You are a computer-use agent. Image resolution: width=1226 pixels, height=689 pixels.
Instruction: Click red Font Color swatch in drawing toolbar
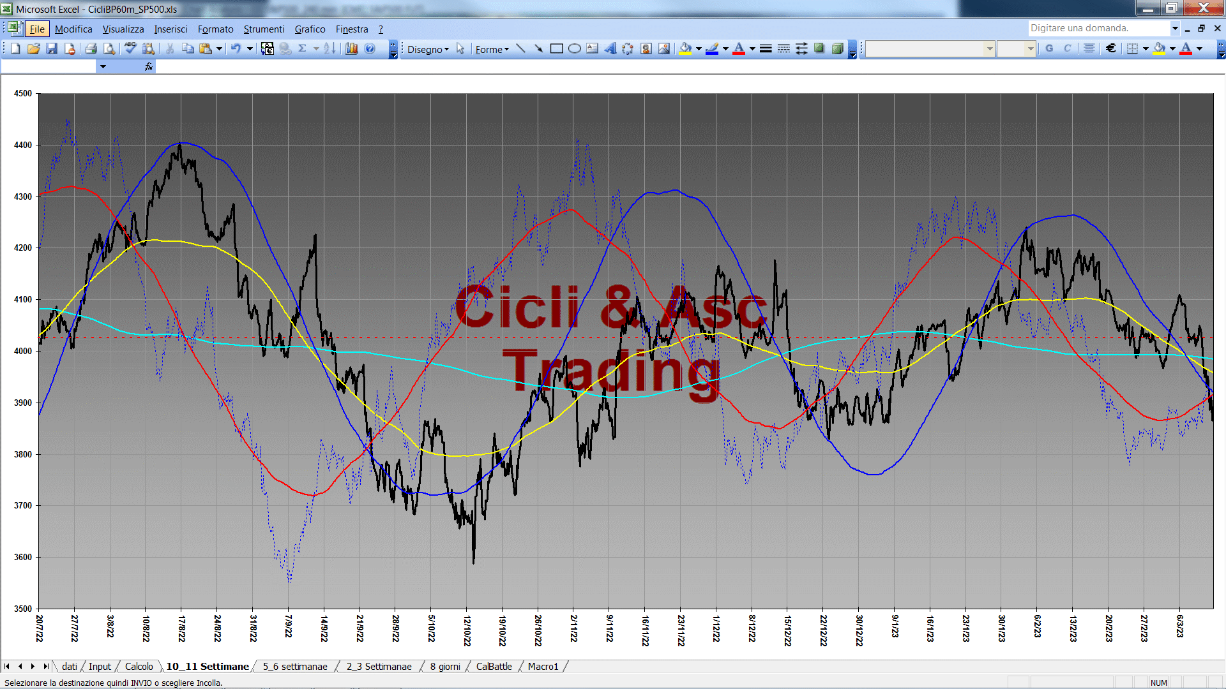[x=739, y=48]
